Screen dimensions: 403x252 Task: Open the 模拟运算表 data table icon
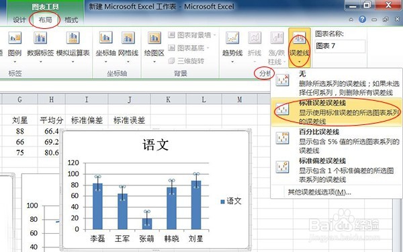[x=73, y=38]
